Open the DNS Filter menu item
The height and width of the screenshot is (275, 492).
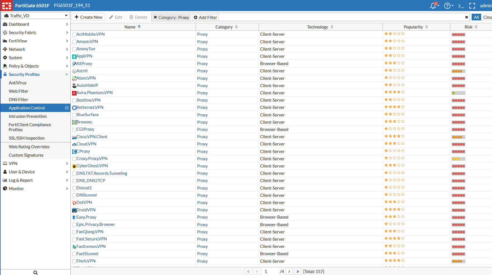click(18, 100)
